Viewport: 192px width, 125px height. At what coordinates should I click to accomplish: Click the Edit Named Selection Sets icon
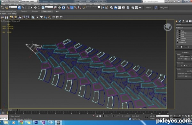click(x=84, y=8)
